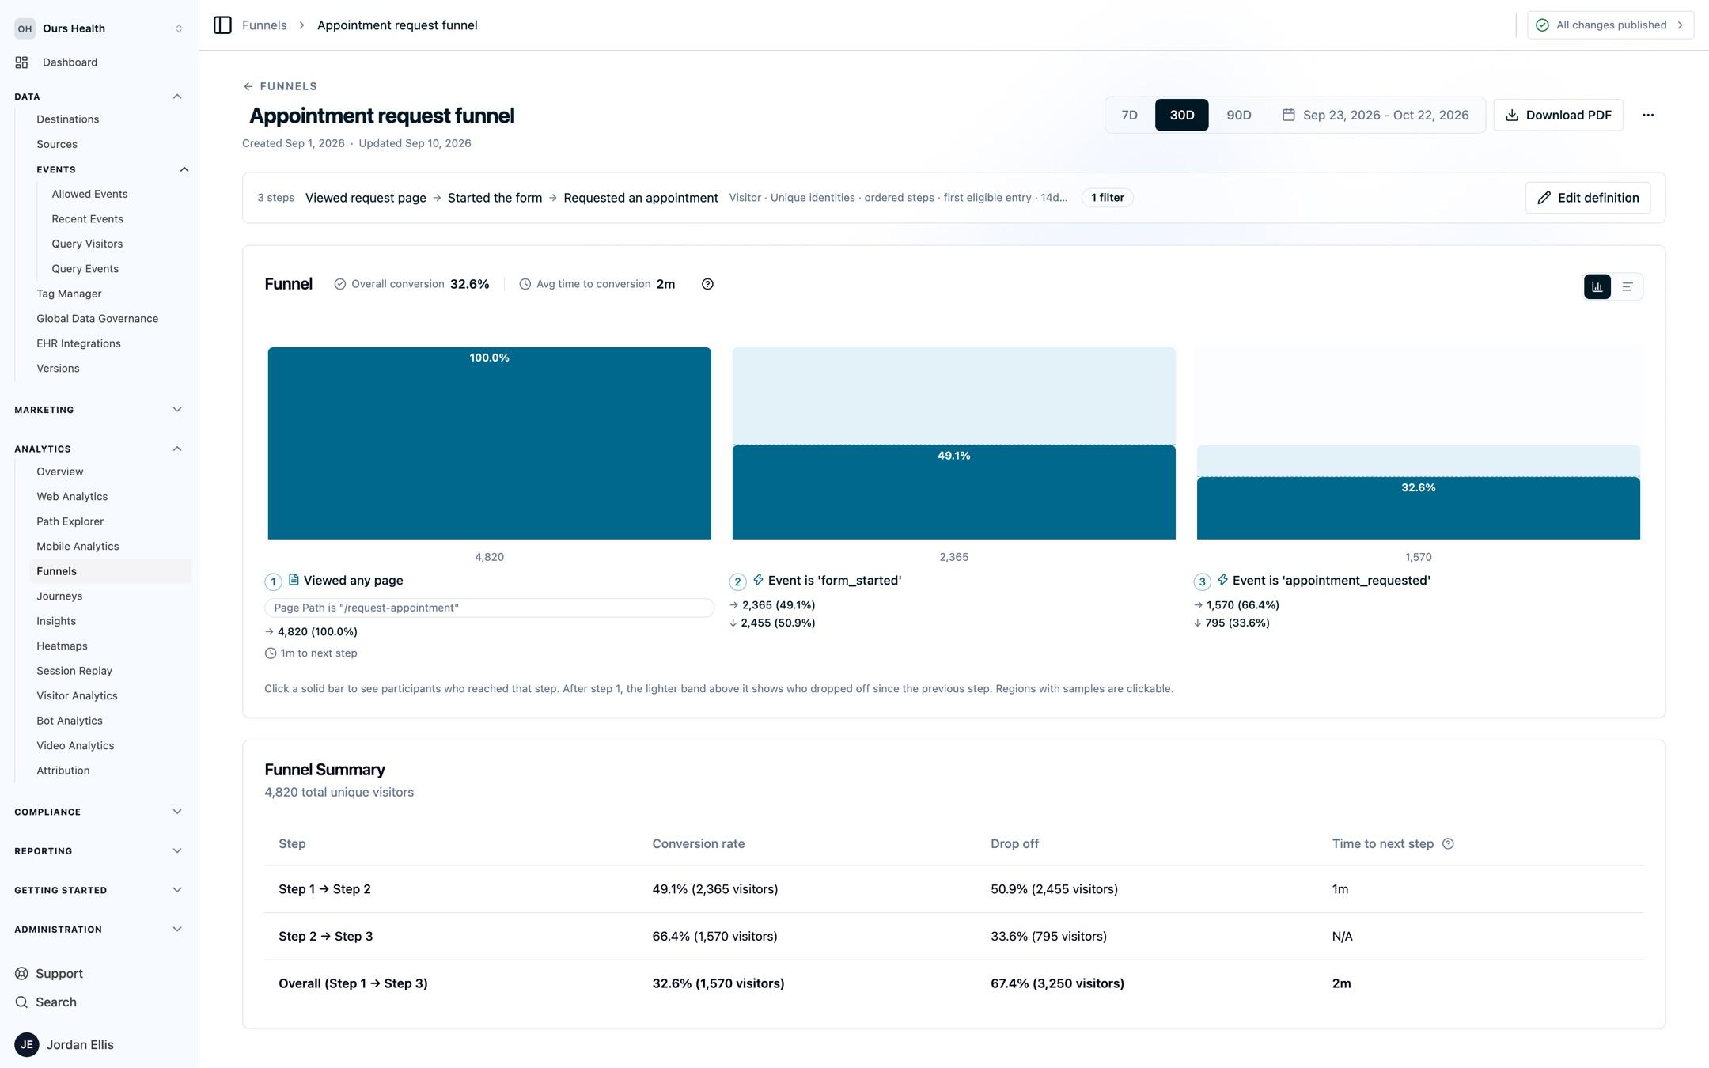The image size is (1709, 1068).
Task: Click the Funnels breadcrumb link
Action: [264, 25]
